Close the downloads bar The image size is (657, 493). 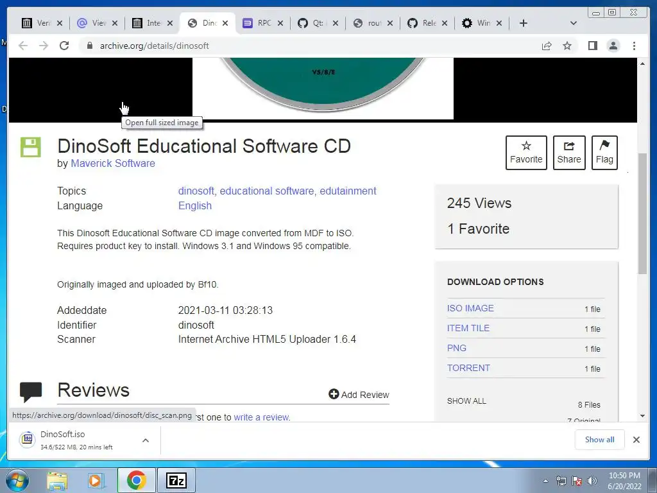(636, 439)
